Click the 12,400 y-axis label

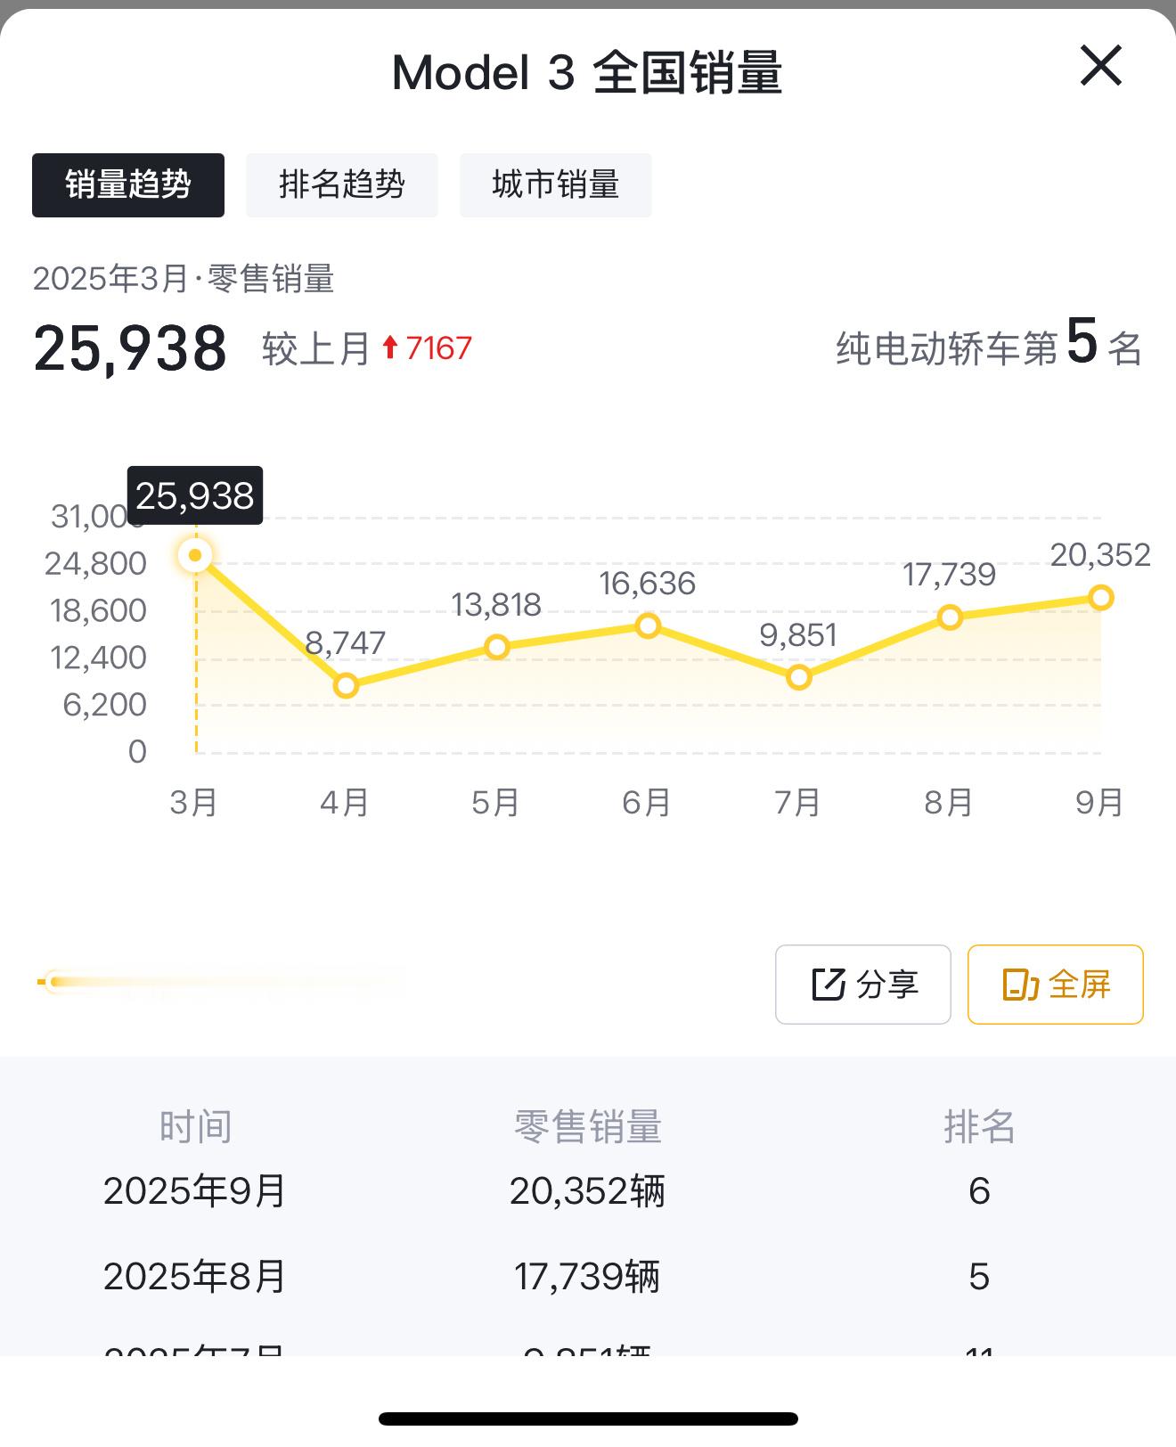click(98, 658)
